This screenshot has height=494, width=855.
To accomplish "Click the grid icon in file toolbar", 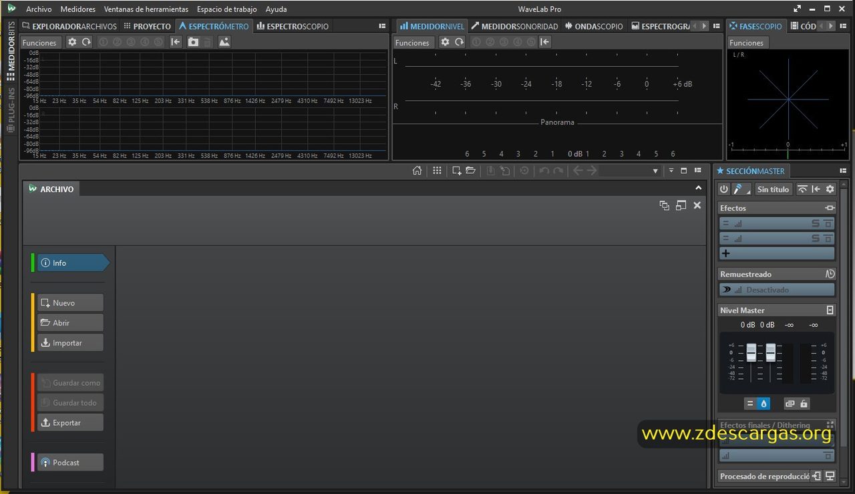I will tap(437, 170).
